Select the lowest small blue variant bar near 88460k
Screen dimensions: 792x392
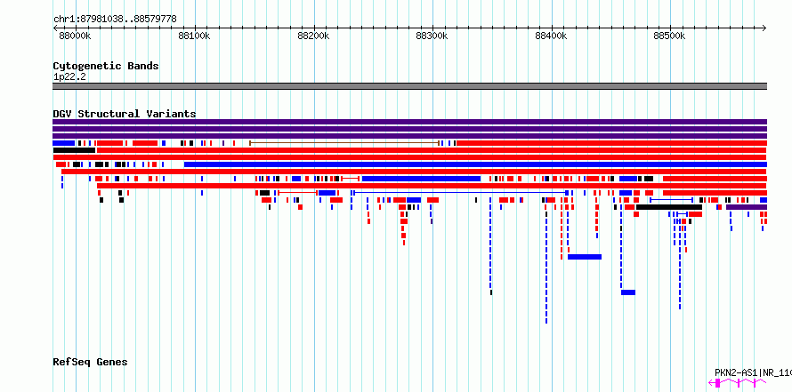tap(628, 292)
